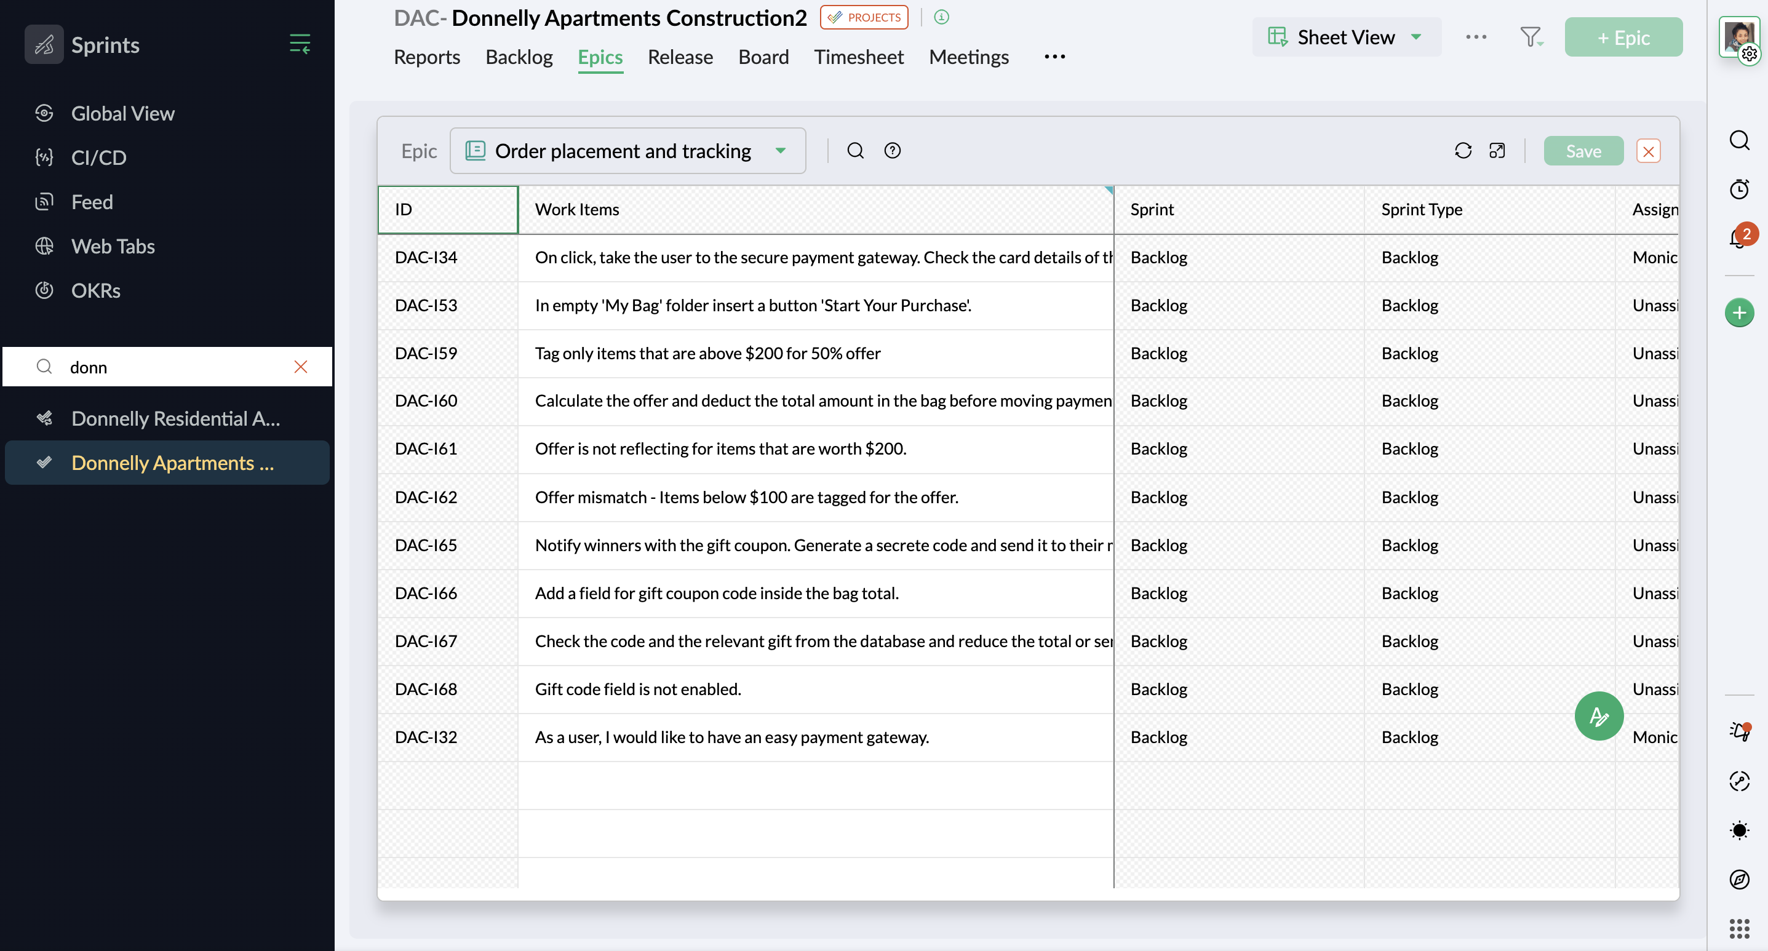Clear the donn search text
This screenshot has width=1768, height=951.
[301, 367]
